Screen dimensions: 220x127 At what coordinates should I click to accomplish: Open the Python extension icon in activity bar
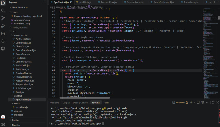point(3,41)
